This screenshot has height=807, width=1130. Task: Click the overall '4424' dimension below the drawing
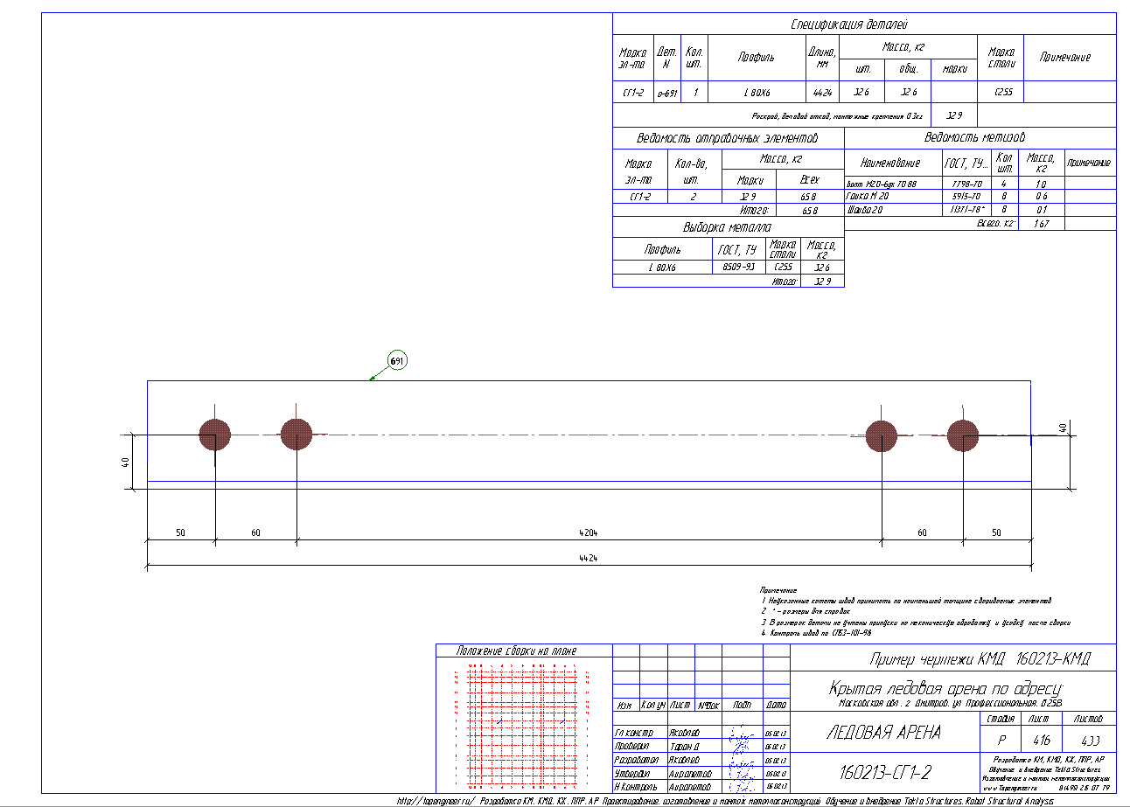pos(589,558)
